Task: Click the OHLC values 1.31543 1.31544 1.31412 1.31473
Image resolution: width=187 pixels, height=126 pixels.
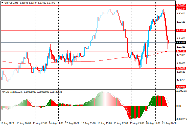Action: click(38, 3)
